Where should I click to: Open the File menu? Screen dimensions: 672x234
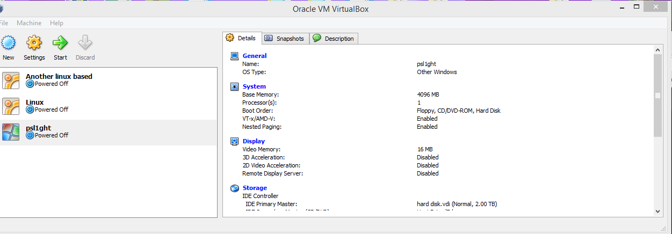[x=4, y=23]
